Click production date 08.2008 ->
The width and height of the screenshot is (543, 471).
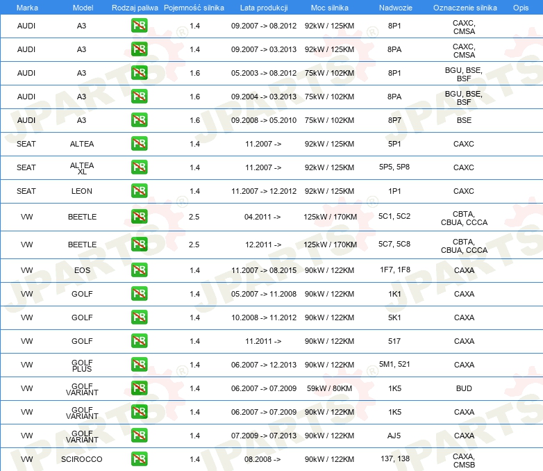pos(262,459)
